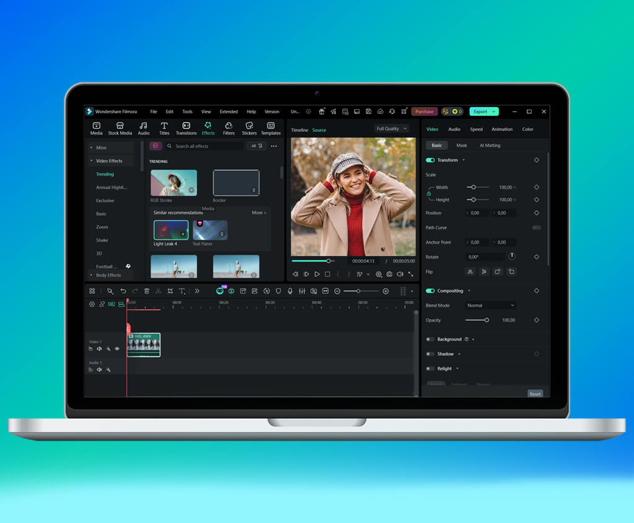
Task: Click zoom in plus on timeline
Action: tap(386, 291)
